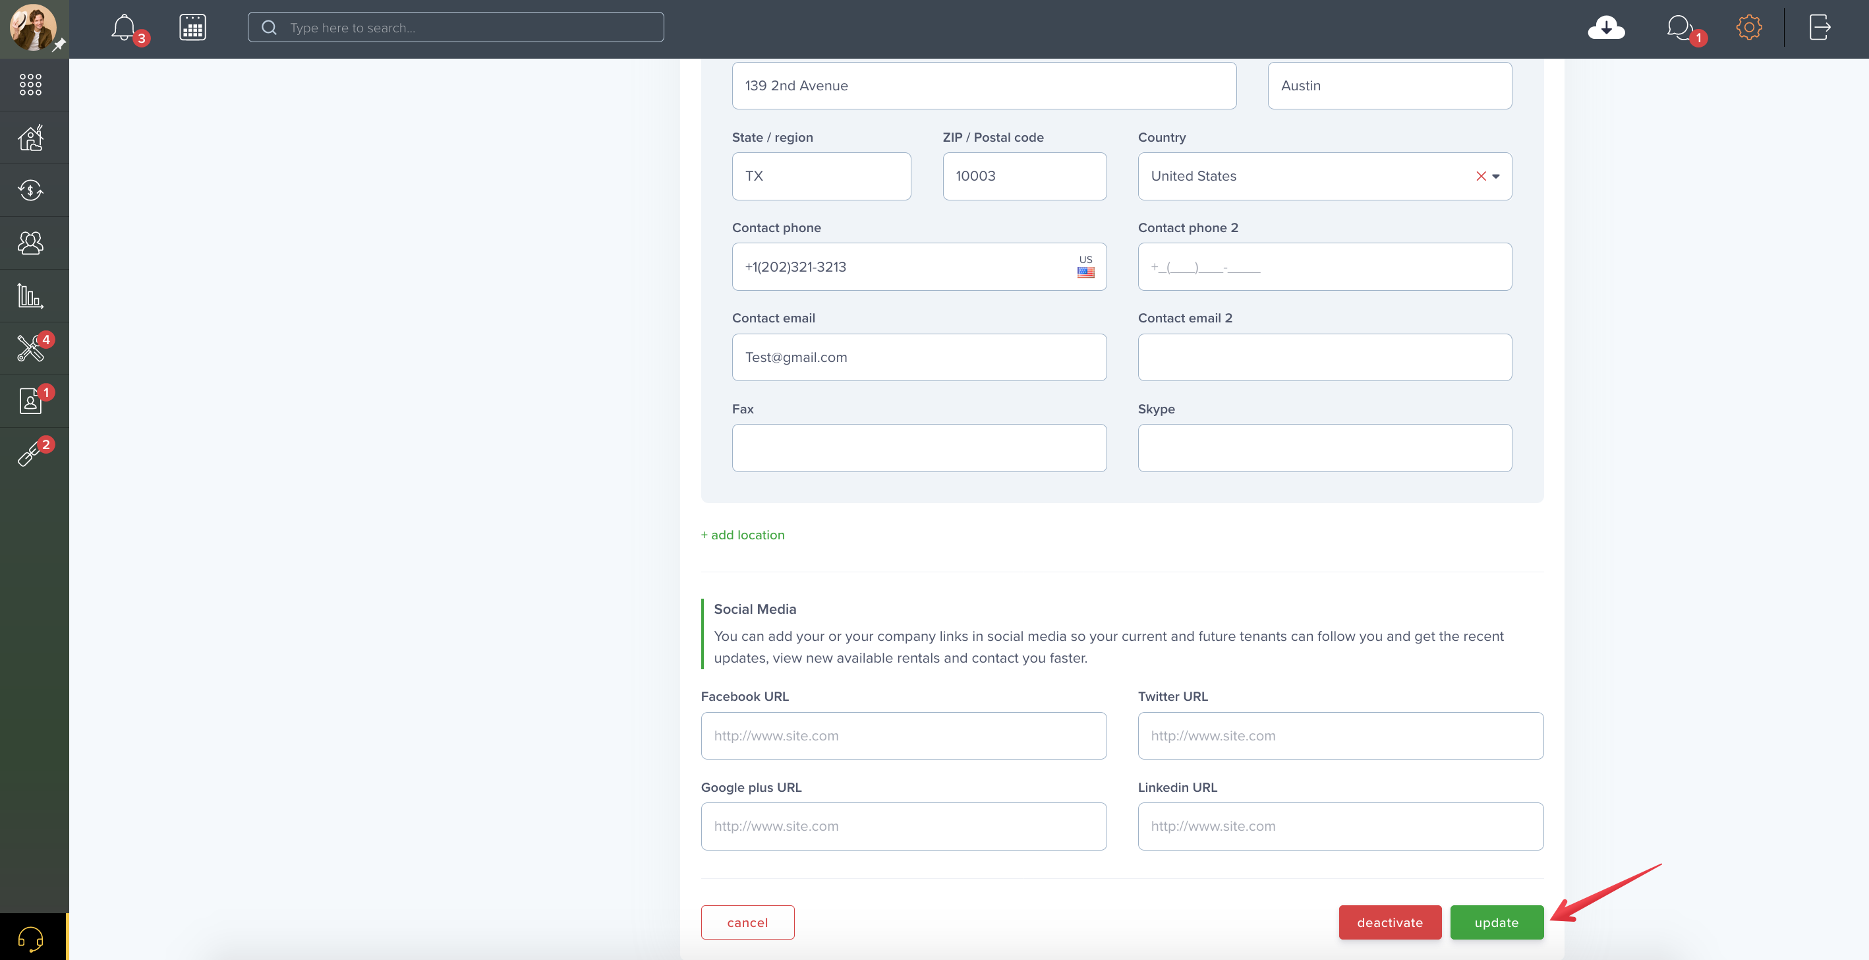Click the deactivate button
This screenshot has width=1869, height=960.
1389,922
